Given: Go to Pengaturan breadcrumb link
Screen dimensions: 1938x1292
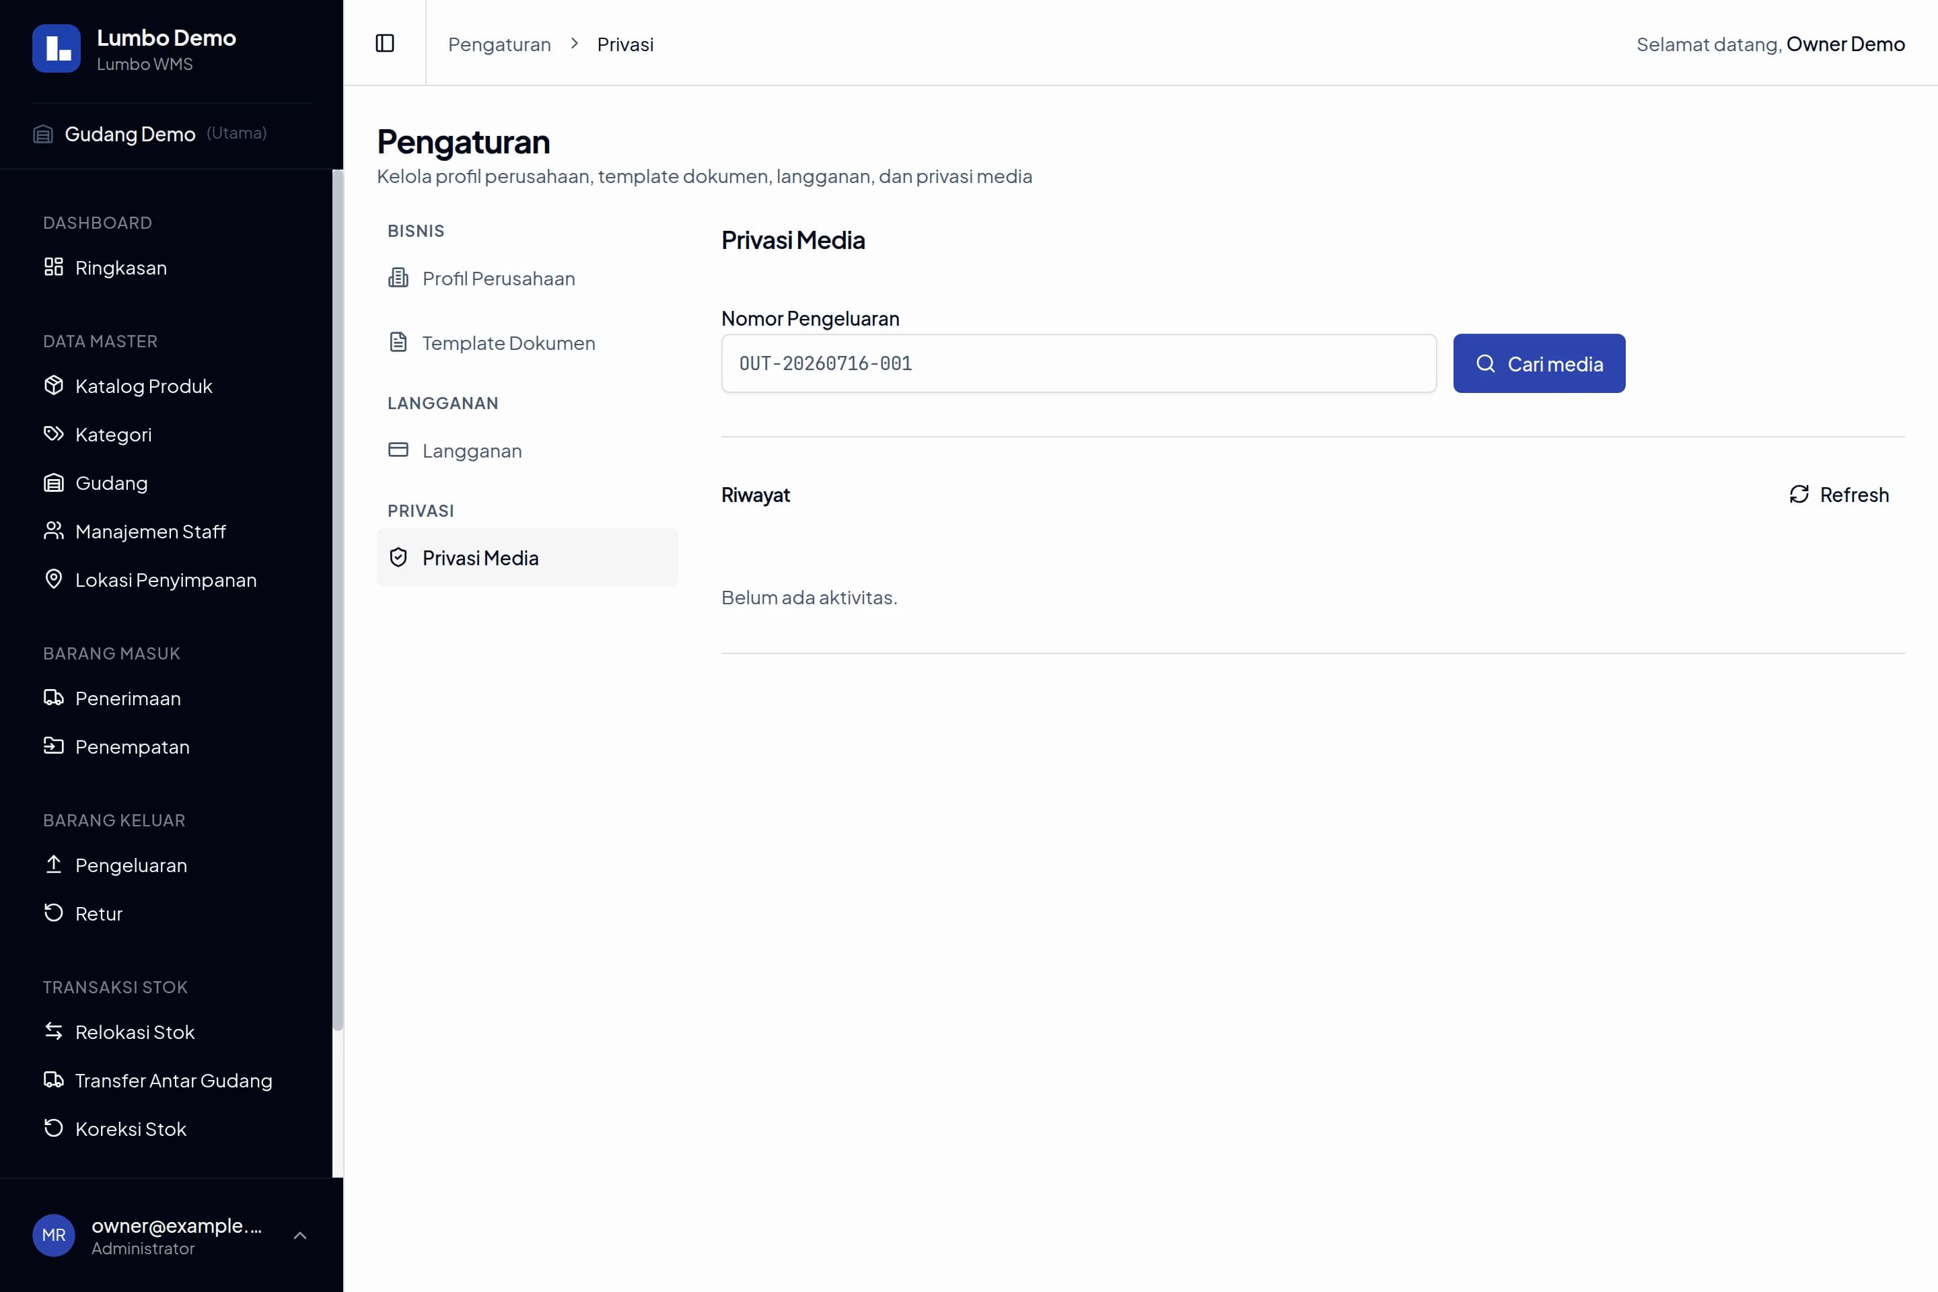Looking at the screenshot, I should coord(499,44).
